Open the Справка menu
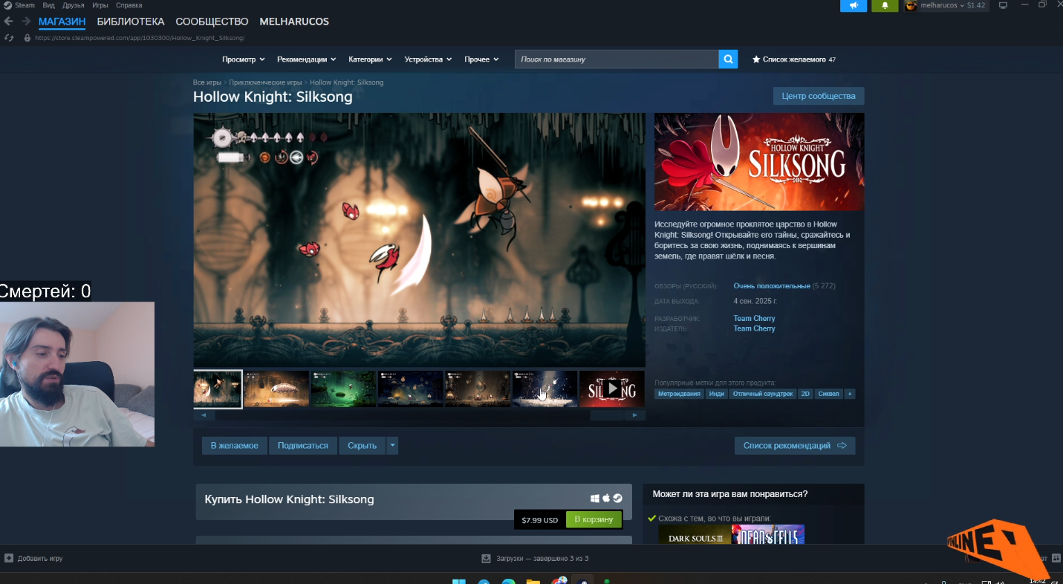 (x=129, y=5)
